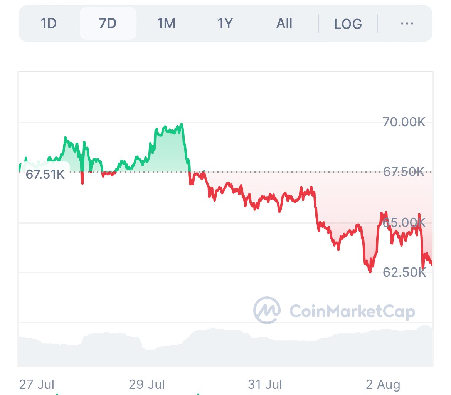This screenshot has height=395, width=451.
Task: Click the 67.50K y-axis label
Action: click(x=404, y=172)
